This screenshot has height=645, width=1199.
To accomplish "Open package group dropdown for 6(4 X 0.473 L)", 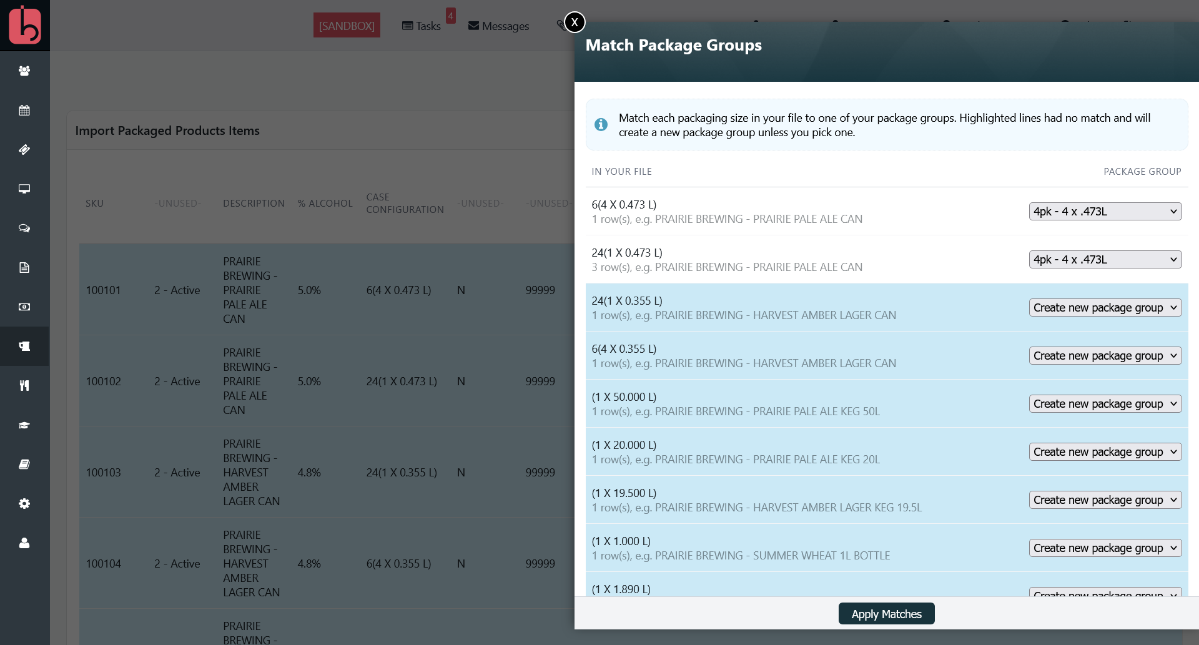I will [1105, 212].
